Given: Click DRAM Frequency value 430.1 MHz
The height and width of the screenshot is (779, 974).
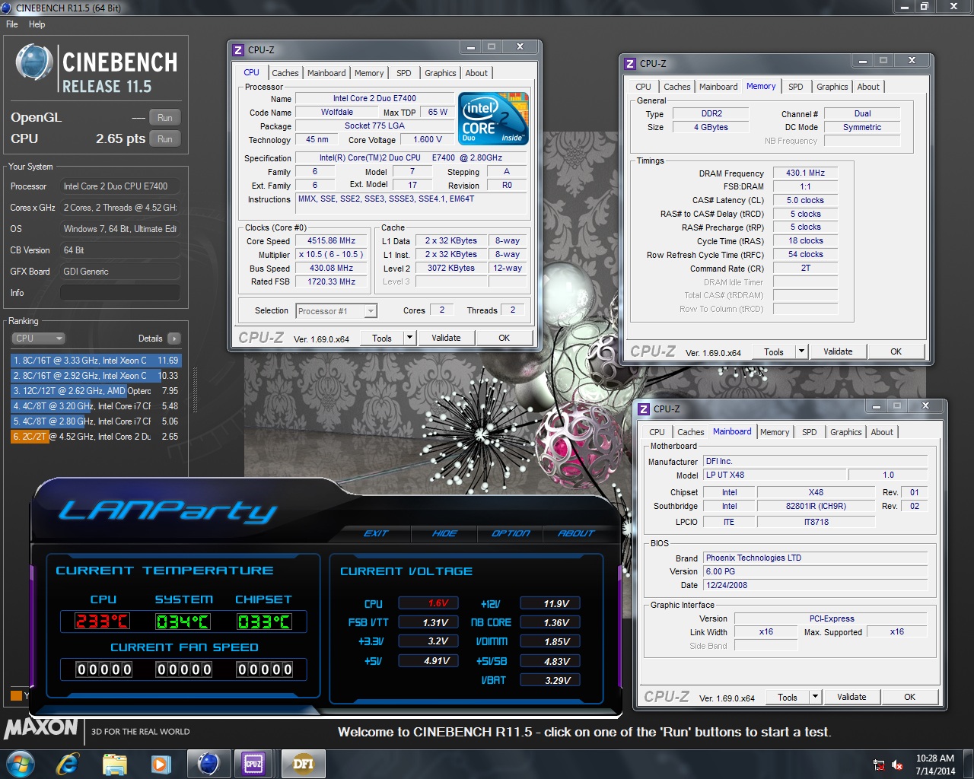Looking at the screenshot, I should pos(805,173).
